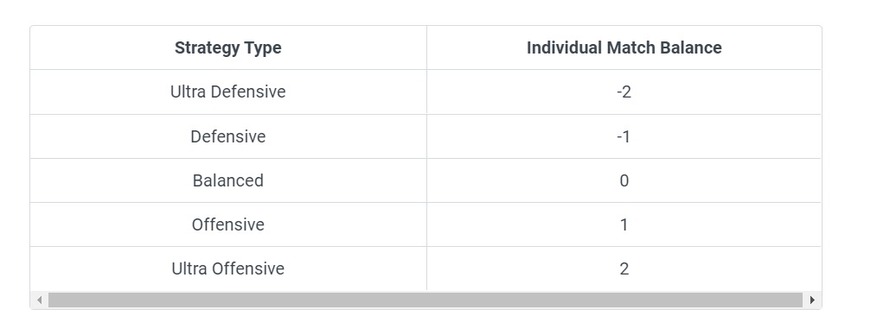Click the left scrollbar arrow

pos(39,300)
